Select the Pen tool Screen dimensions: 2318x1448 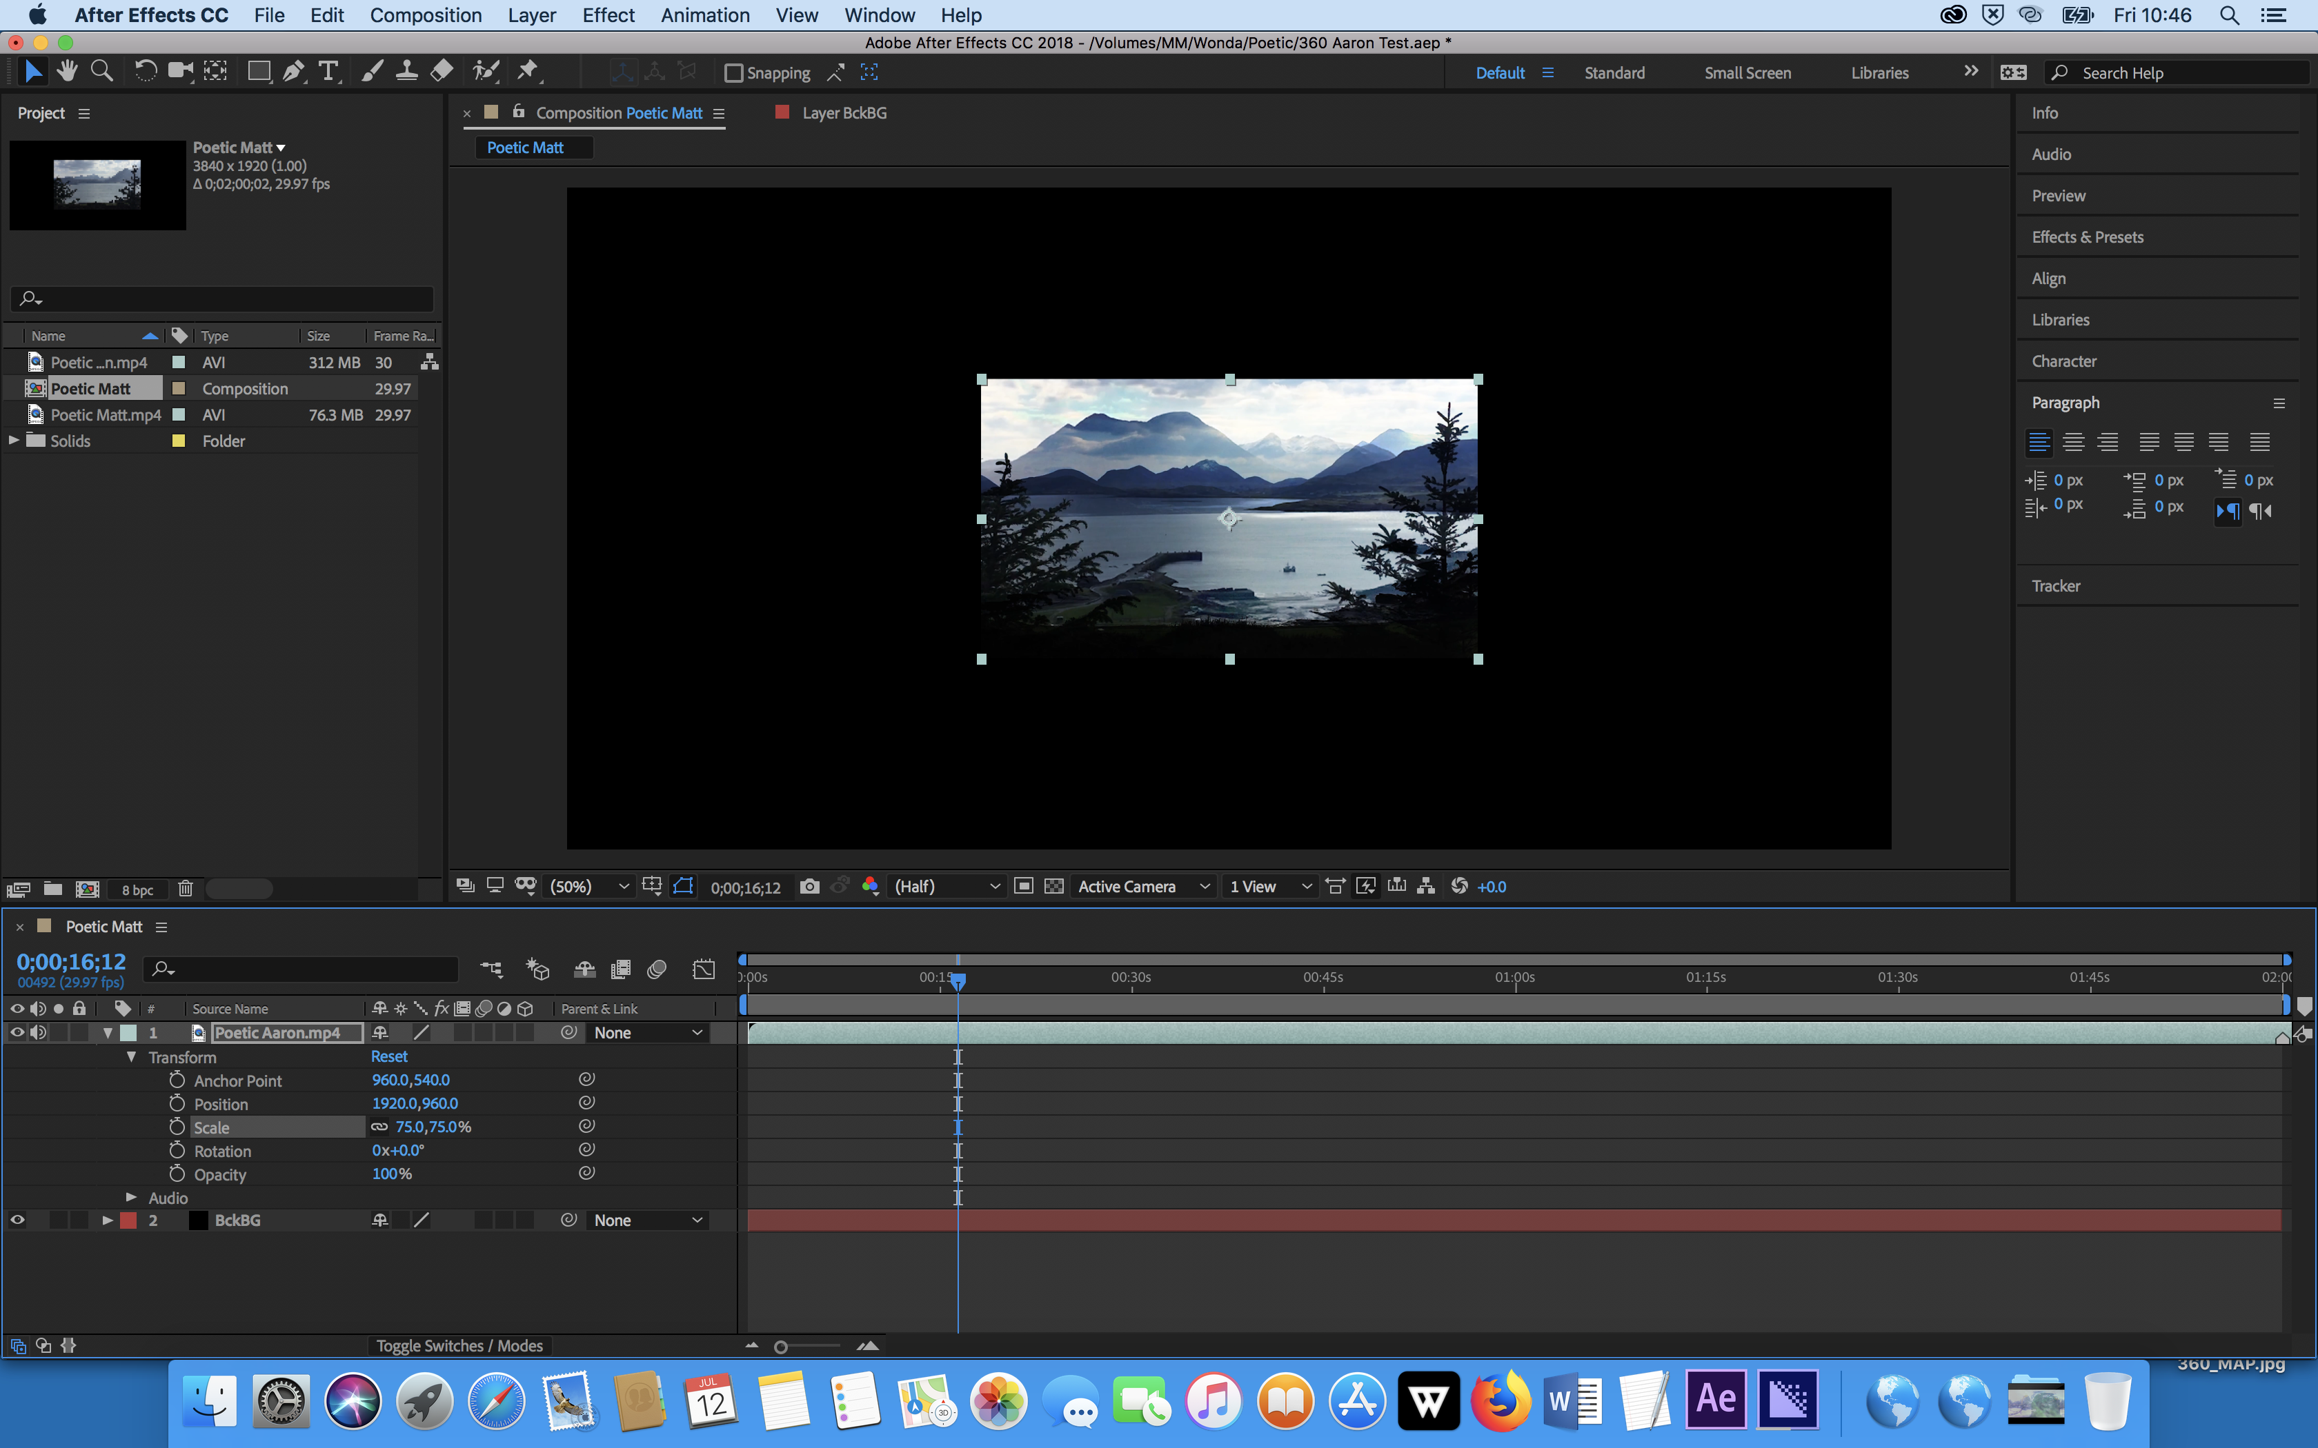[294, 72]
